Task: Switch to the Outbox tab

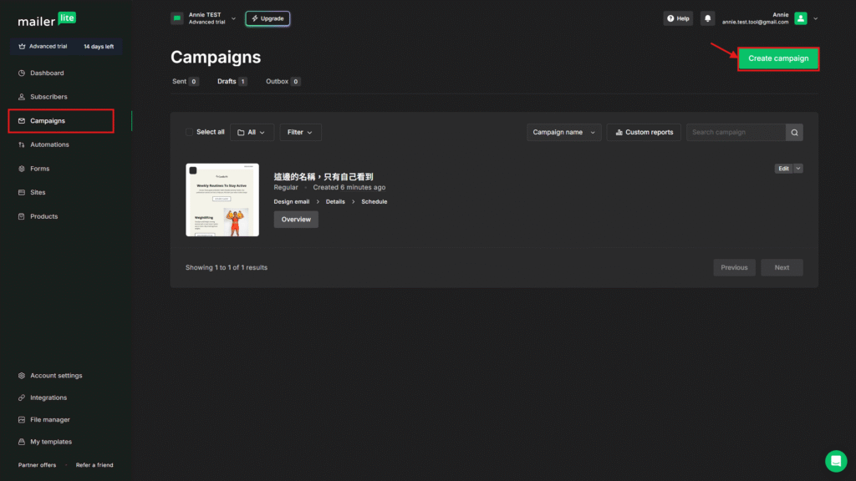Action: coord(276,81)
